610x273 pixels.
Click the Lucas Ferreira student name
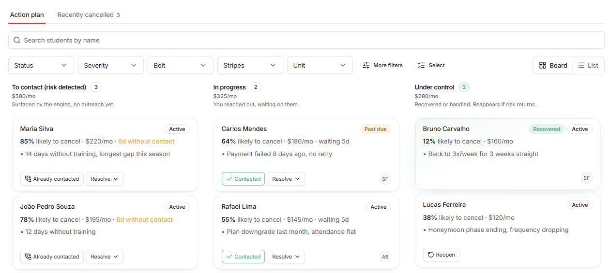(x=444, y=205)
